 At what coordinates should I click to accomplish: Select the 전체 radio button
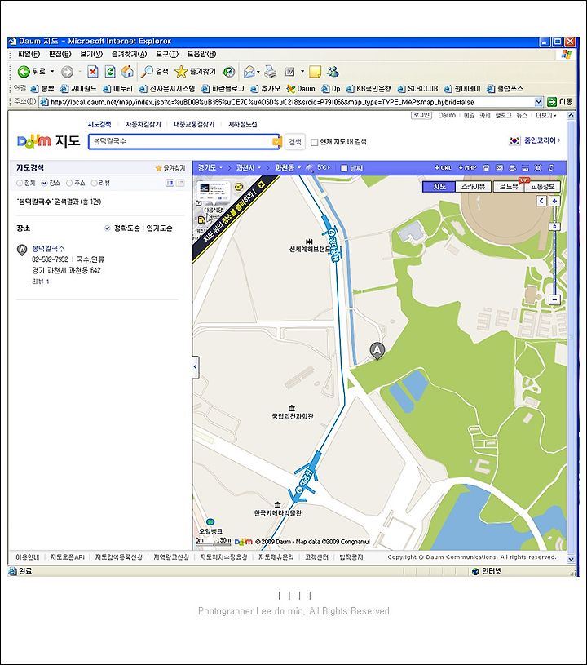click(20, 184)
